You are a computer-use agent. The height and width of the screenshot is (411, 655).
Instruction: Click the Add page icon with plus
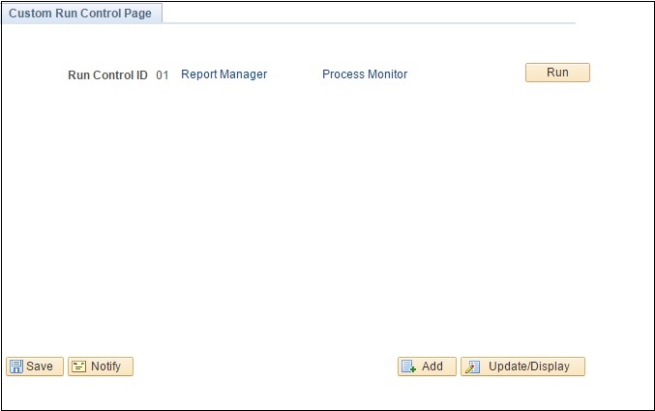click(x=408, y=367)
